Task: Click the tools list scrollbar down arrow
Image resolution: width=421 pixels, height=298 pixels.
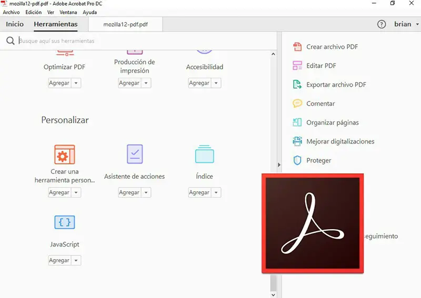Action: click(x=273, y=295)
